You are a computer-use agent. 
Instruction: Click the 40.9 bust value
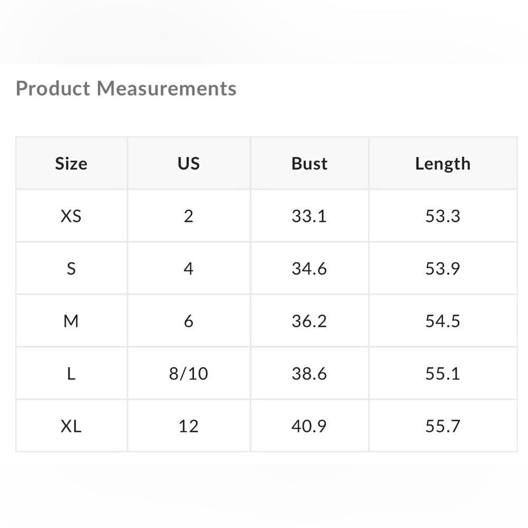(309, 426)
